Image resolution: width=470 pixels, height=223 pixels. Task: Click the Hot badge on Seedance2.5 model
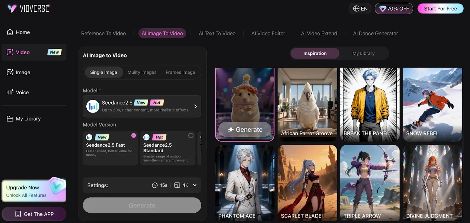point(157,103)
